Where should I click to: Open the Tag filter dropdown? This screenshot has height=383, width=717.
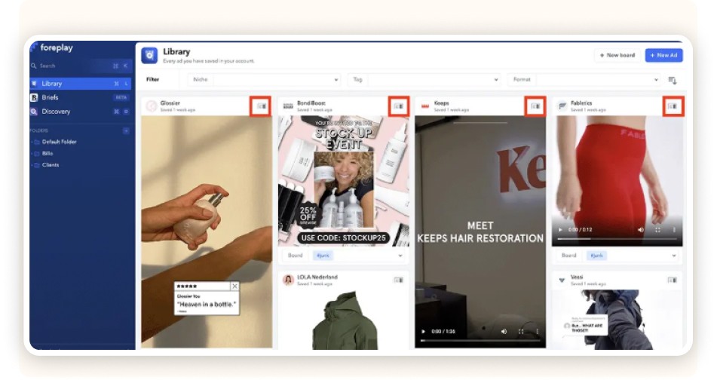(424, 79)
